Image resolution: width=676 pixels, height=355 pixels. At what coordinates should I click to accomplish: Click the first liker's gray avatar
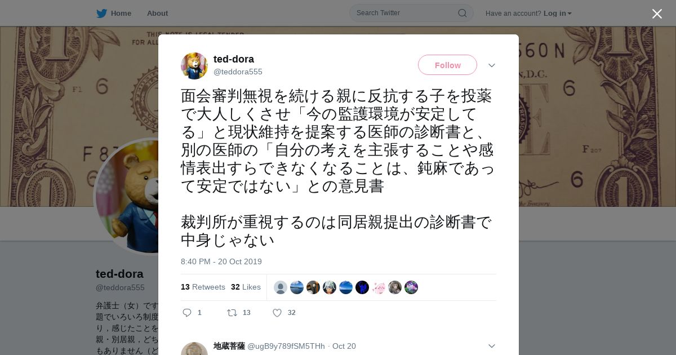281,287
